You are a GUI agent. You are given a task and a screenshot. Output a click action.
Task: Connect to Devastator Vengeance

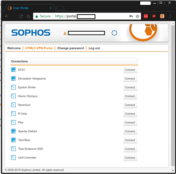[130, 78]
